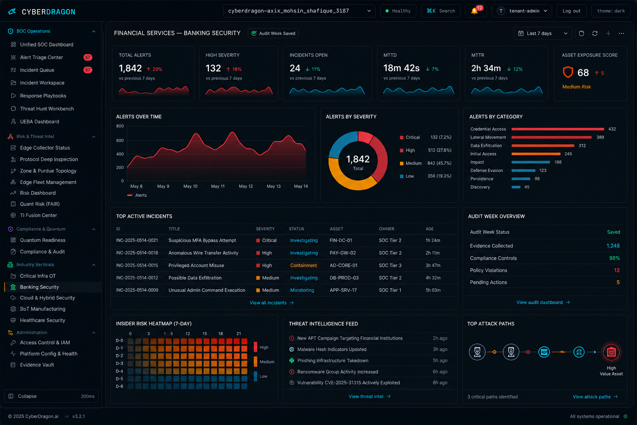The height and width of the screenshot is (425, 637).
Task: Click the Phishing Infrastructure Takedown feed icon
Action: click(x=292, y=361)
